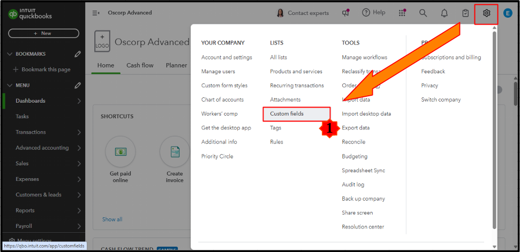The height and width of the screenshot is (252, 520).
Task: Open the Audit log
Action: (353, 185)
